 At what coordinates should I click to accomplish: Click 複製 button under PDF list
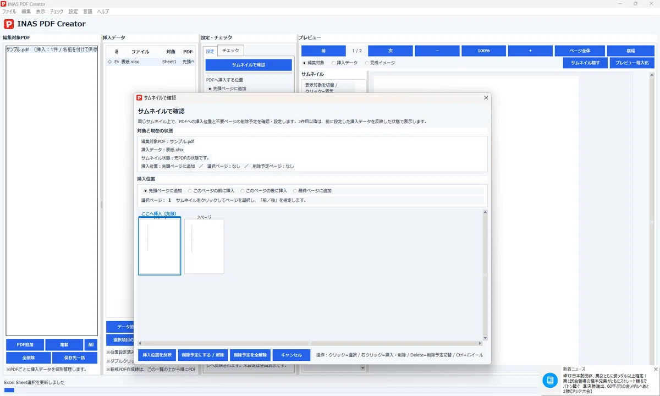tap(64, 345)
